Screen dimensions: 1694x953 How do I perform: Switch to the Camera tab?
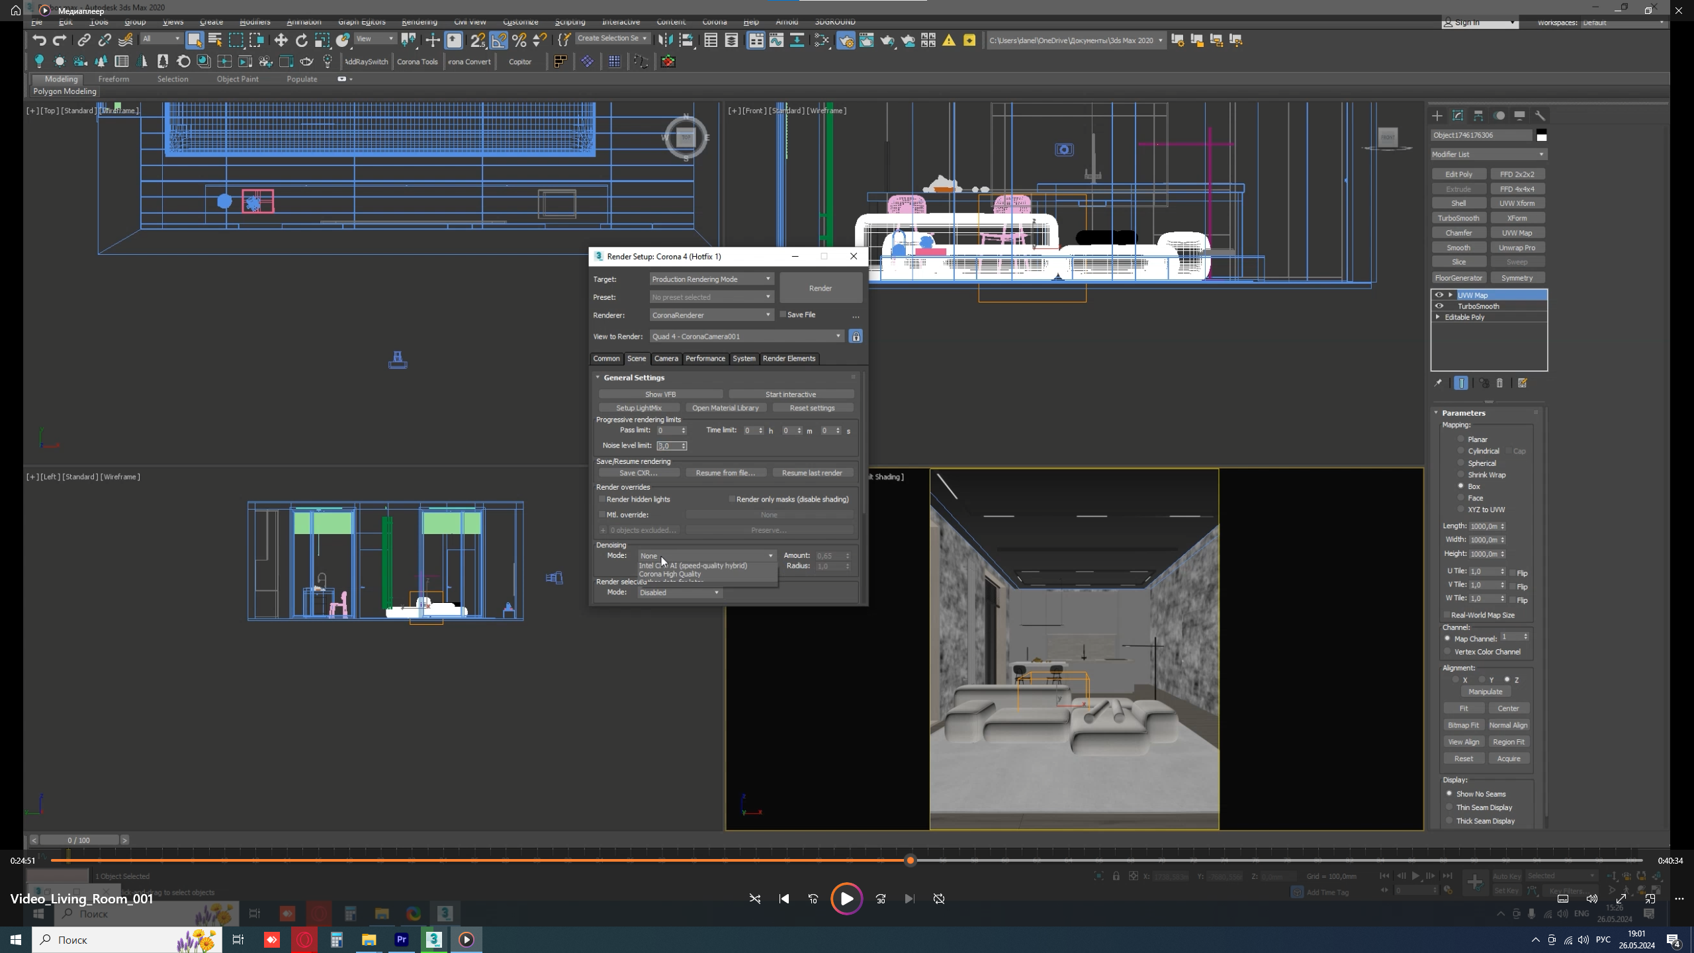[666, 358]
